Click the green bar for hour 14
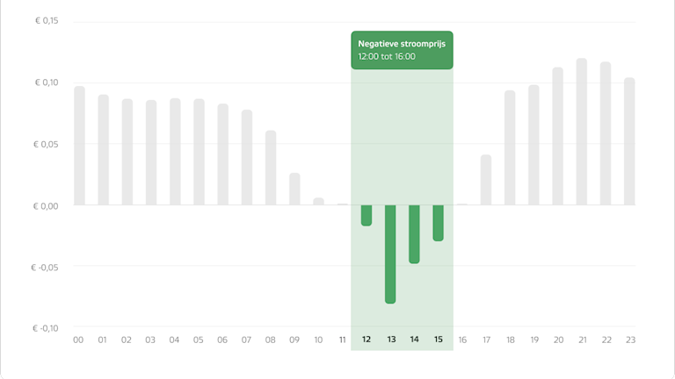 [414, 233]
